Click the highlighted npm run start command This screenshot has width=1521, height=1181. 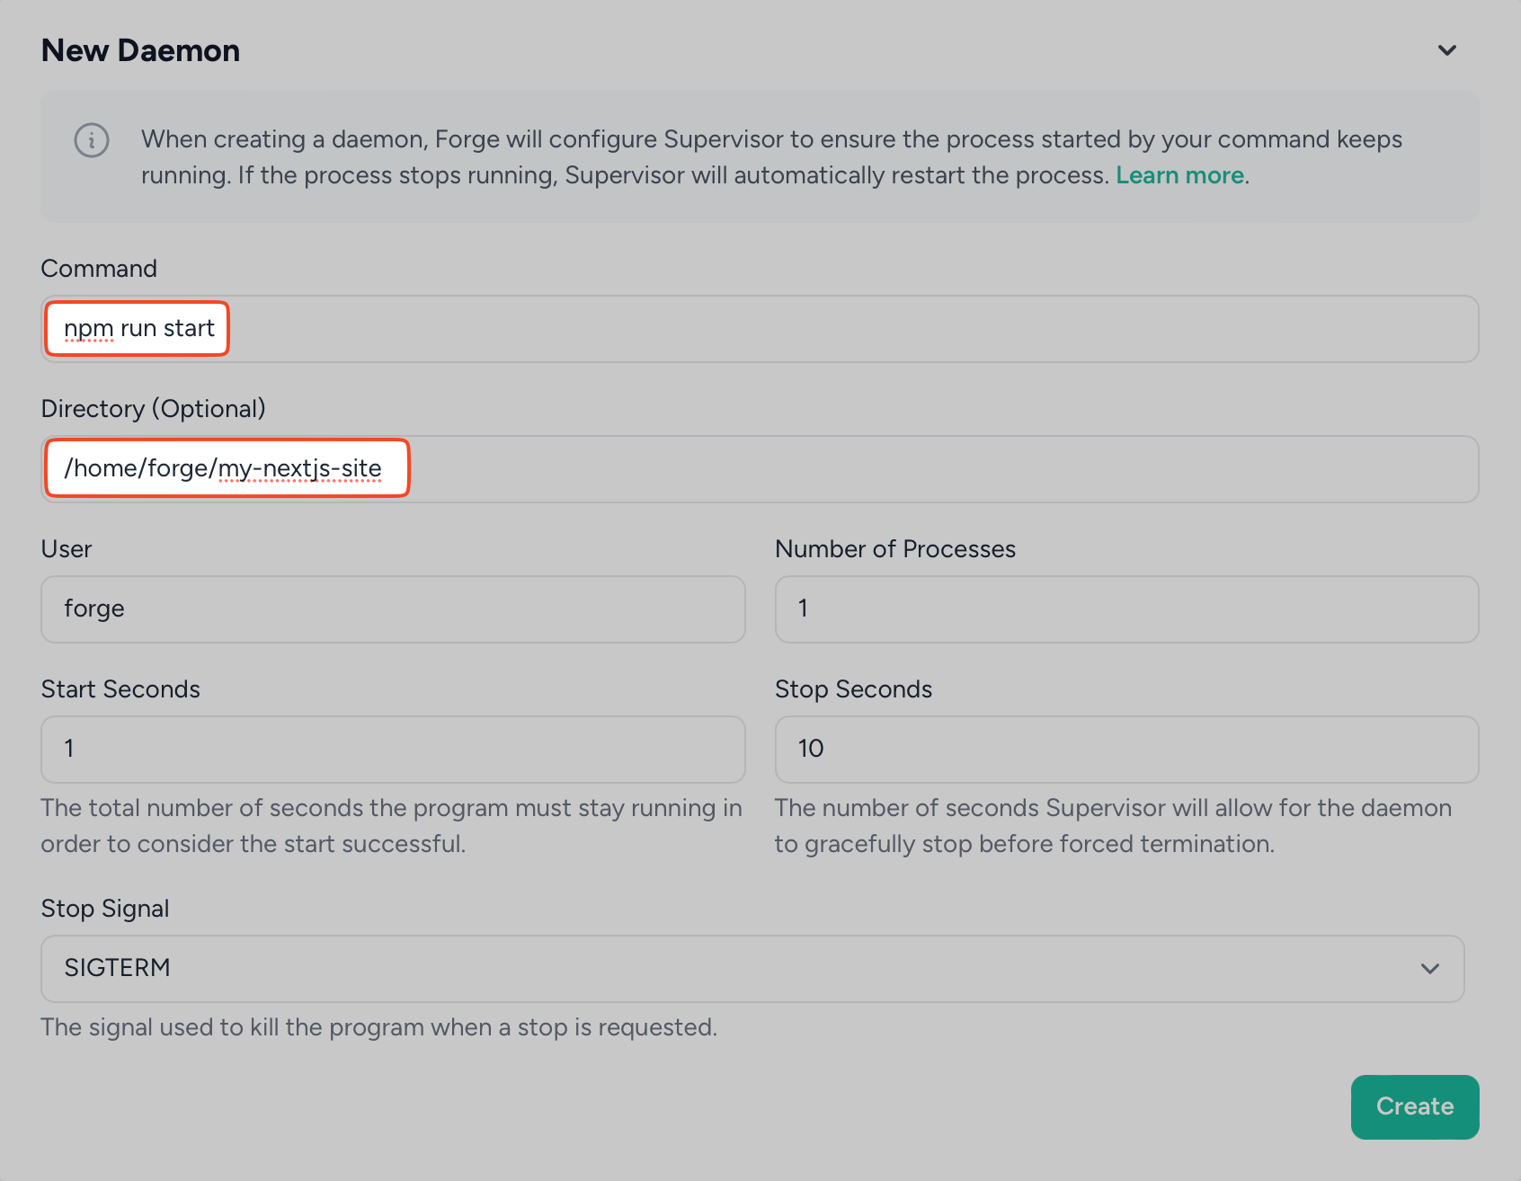[137, 328]
